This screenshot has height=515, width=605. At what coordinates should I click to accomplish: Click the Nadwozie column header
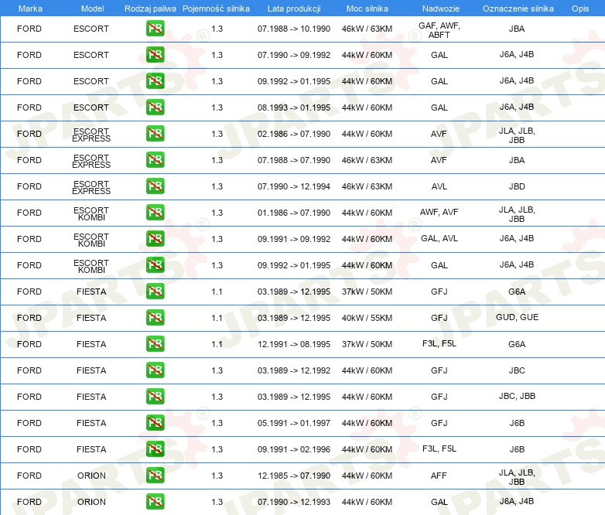pyautogui.click(x=441, y=9)
